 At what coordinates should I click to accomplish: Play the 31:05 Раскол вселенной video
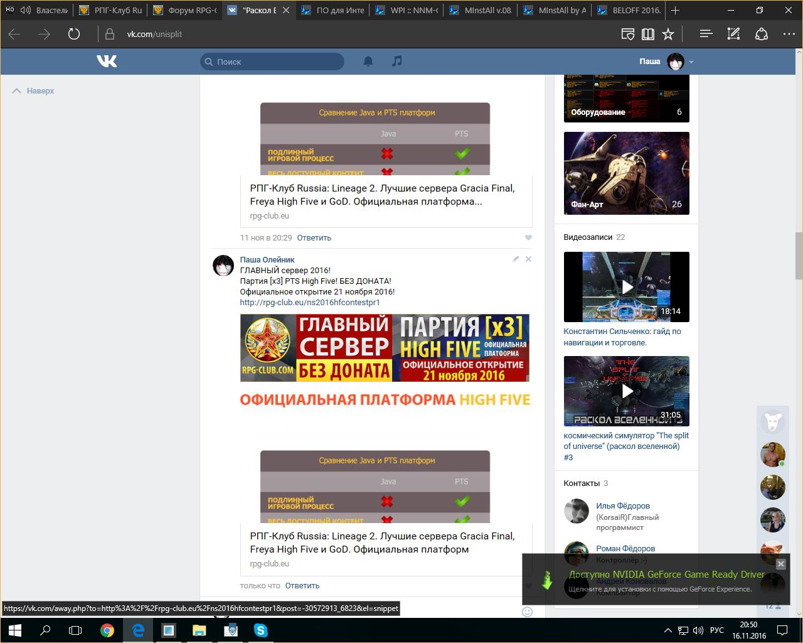[626, 391]
